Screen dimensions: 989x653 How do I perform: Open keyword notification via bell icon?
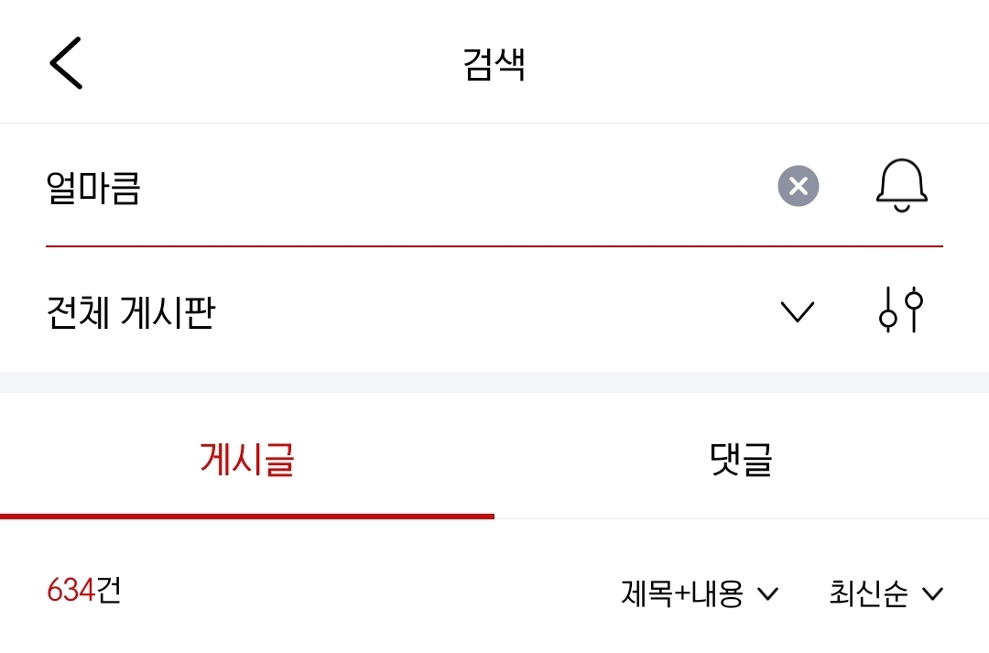[901, 186]
